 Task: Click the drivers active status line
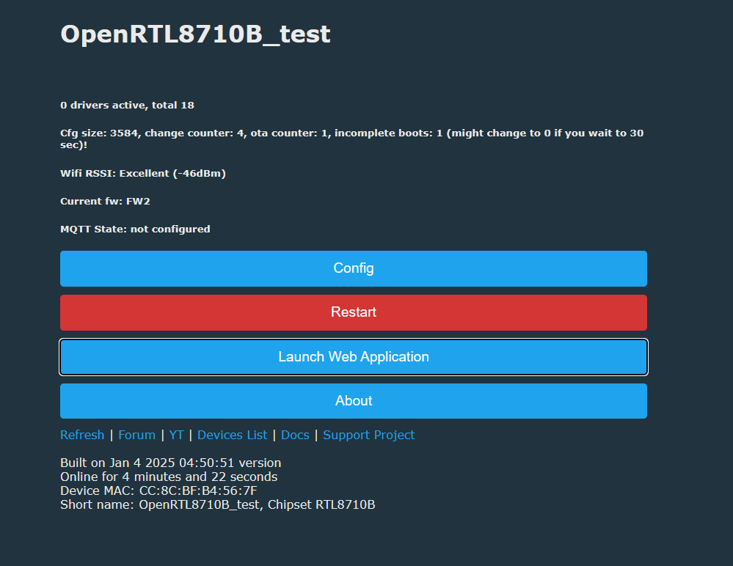pyautogui.click(x=127, y=106)
